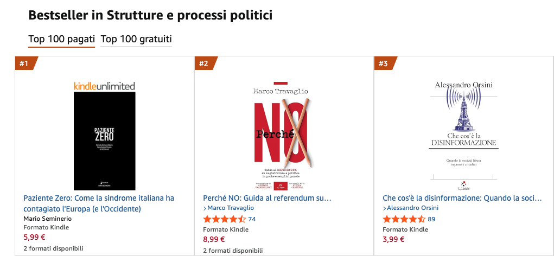The image size is (554, 256).
Task: Switch to Top 100 gratuiti tab
Action: point(136,39)
